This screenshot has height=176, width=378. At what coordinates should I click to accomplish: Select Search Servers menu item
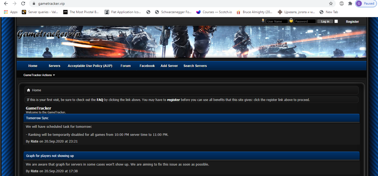click(x=195, y=66)
